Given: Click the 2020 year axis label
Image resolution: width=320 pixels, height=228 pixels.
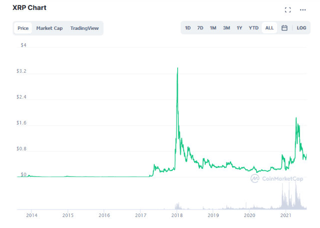Looking at the screenshot, I should [250, 216].
